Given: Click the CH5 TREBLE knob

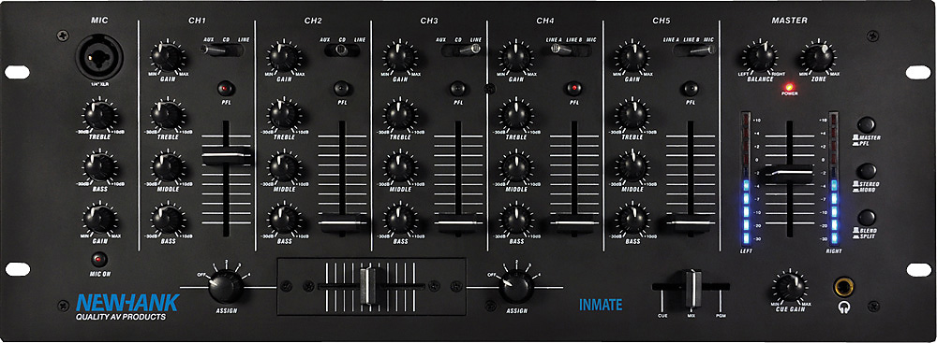Looking at the screenshot, I should (632, 115).
